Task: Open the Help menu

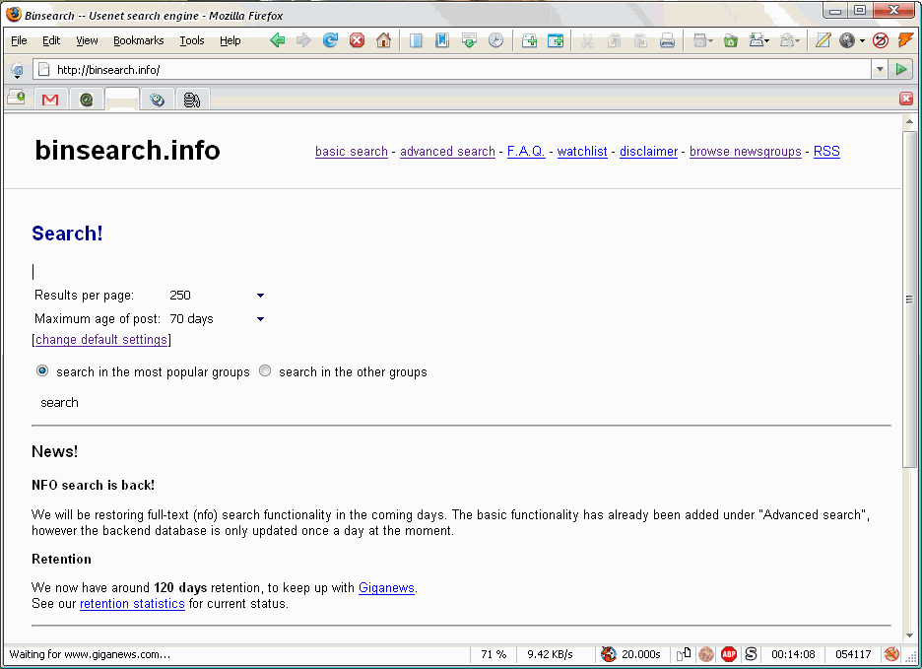Action: tap(230, 40)
